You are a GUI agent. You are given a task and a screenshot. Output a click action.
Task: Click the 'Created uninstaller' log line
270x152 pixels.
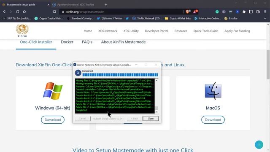(x=109, y=90)
